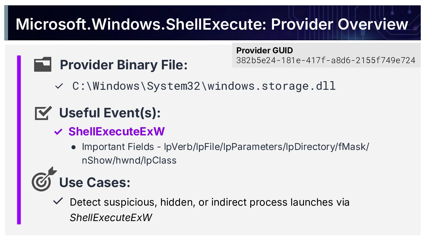Viewport: 427px width, 240px height.
Task: Click the purple vertical accent bar
Action: [19, 139]
